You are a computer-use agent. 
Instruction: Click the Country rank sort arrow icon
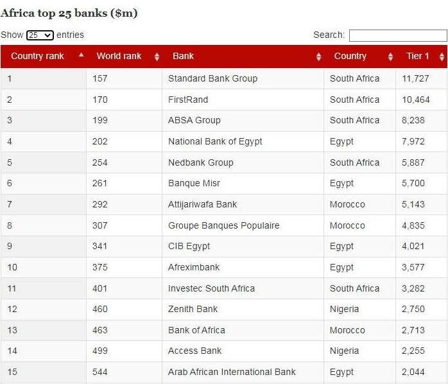[x=82, y=55]
